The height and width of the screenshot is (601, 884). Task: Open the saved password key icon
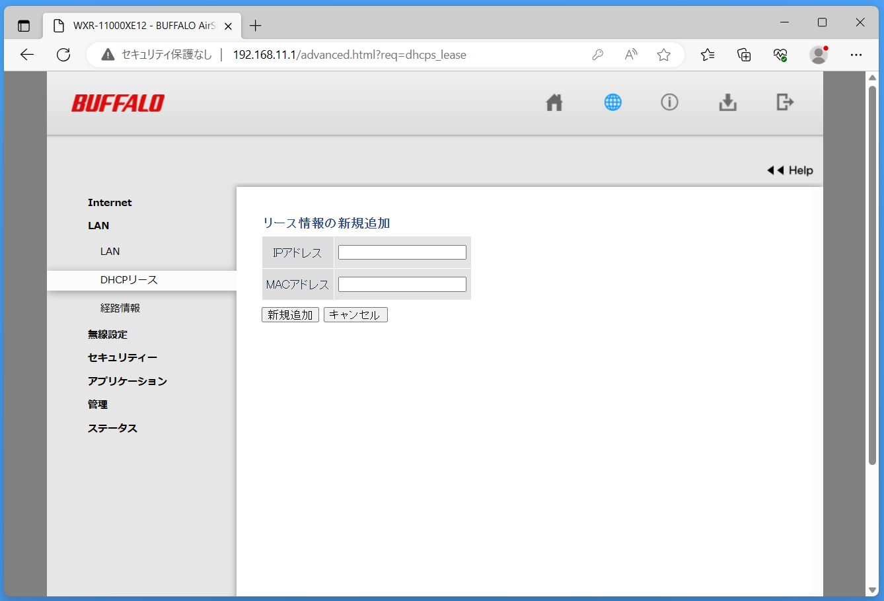(598, 55)
